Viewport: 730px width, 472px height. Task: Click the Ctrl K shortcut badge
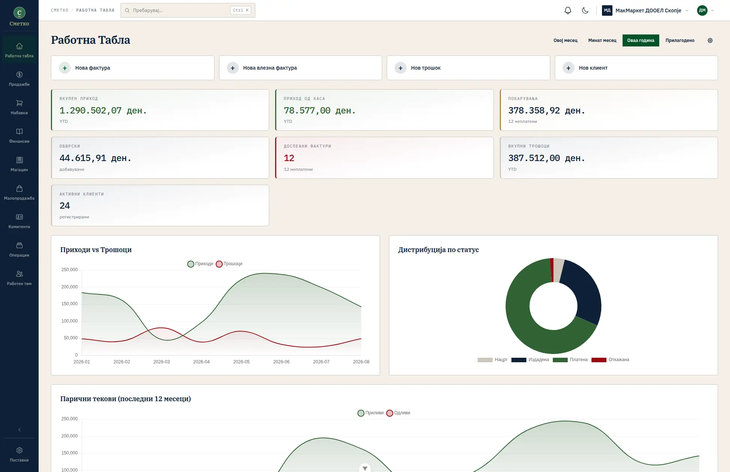[x=240, y=10]
